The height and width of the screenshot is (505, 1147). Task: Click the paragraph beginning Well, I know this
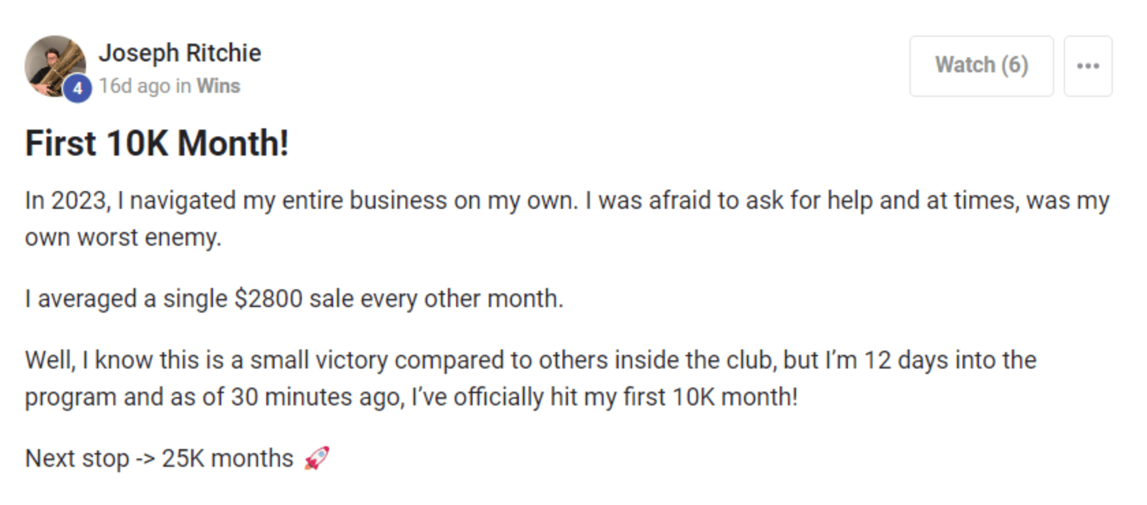pyautogui.click(x=531, y=379)
